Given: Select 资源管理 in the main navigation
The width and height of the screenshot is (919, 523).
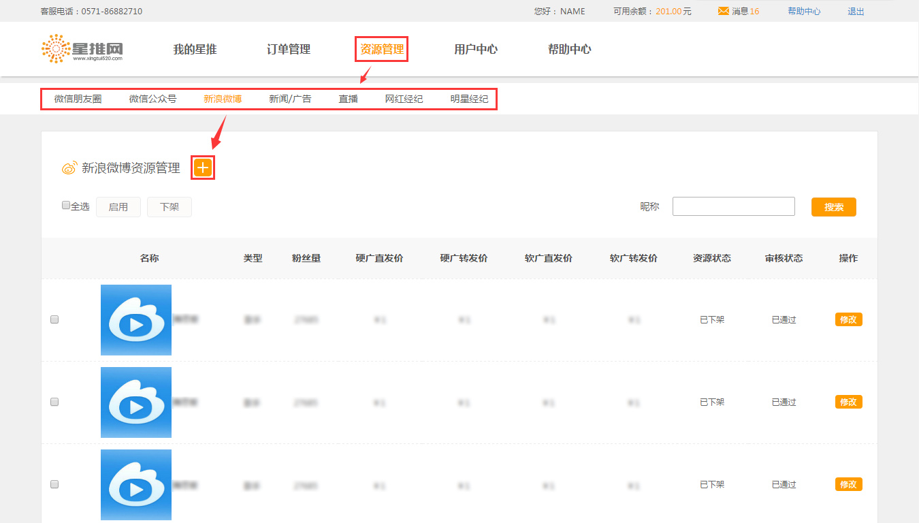Looking at the screenshot, I should click(x=382, y=49).
